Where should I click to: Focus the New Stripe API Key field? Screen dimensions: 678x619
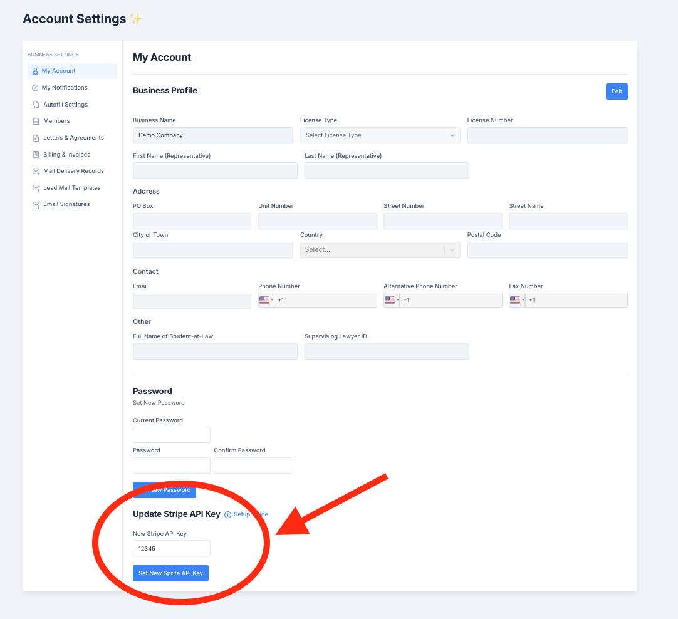(x=172, y=548)
